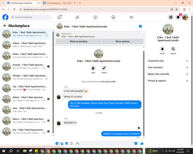Open Windows taskbar search
Screen dimensions: 193x154
(x=11, y=151)
